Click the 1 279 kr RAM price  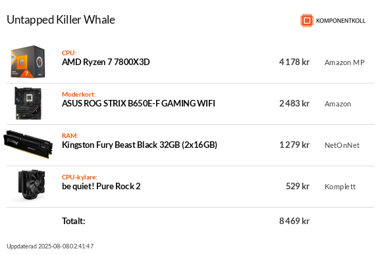click(294, 145)
